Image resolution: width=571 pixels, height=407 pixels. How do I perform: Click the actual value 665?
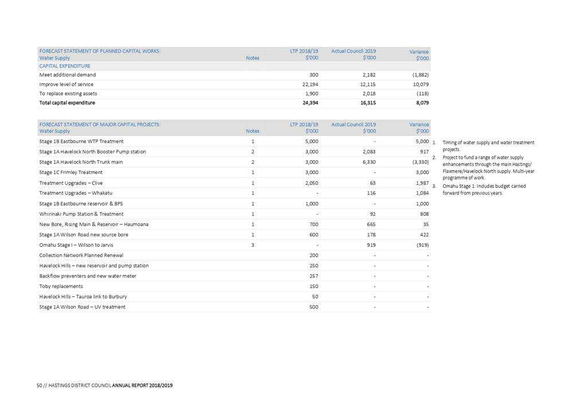(x=371, y=224)
